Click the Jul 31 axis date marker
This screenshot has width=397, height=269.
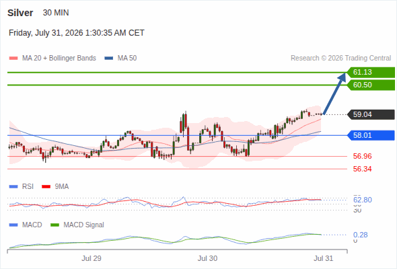pos(324,258)
